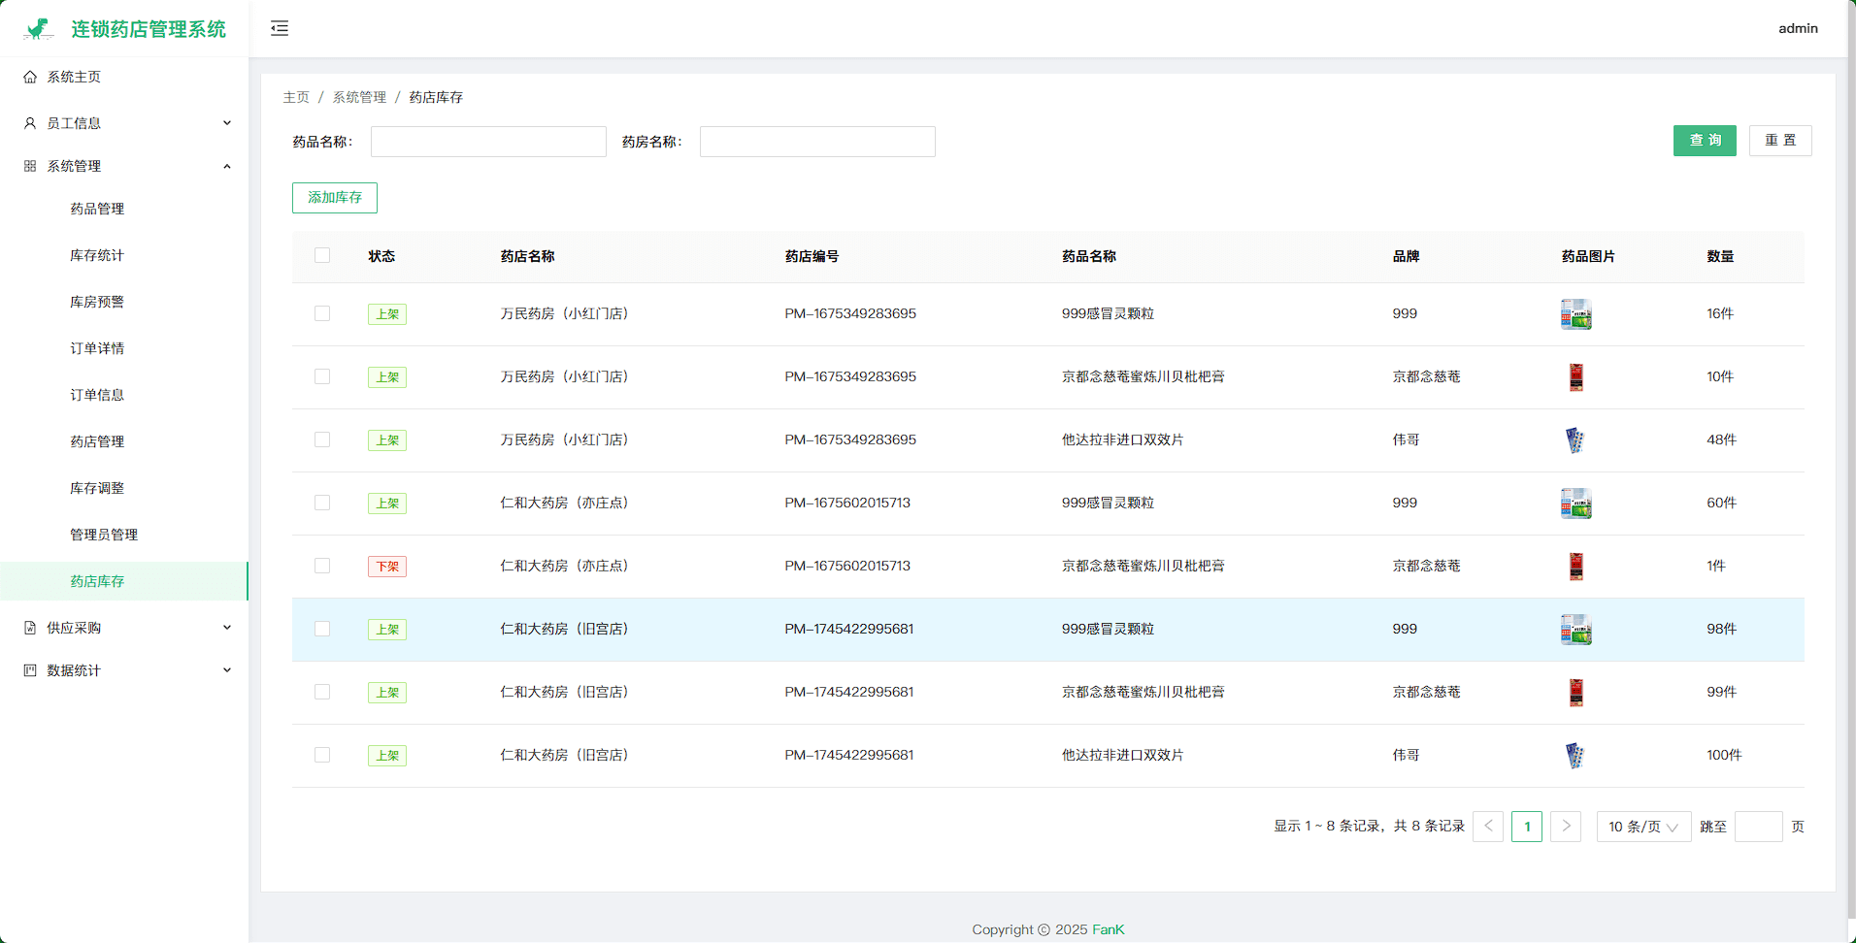Click the user icon beside 员工信息

30,123
